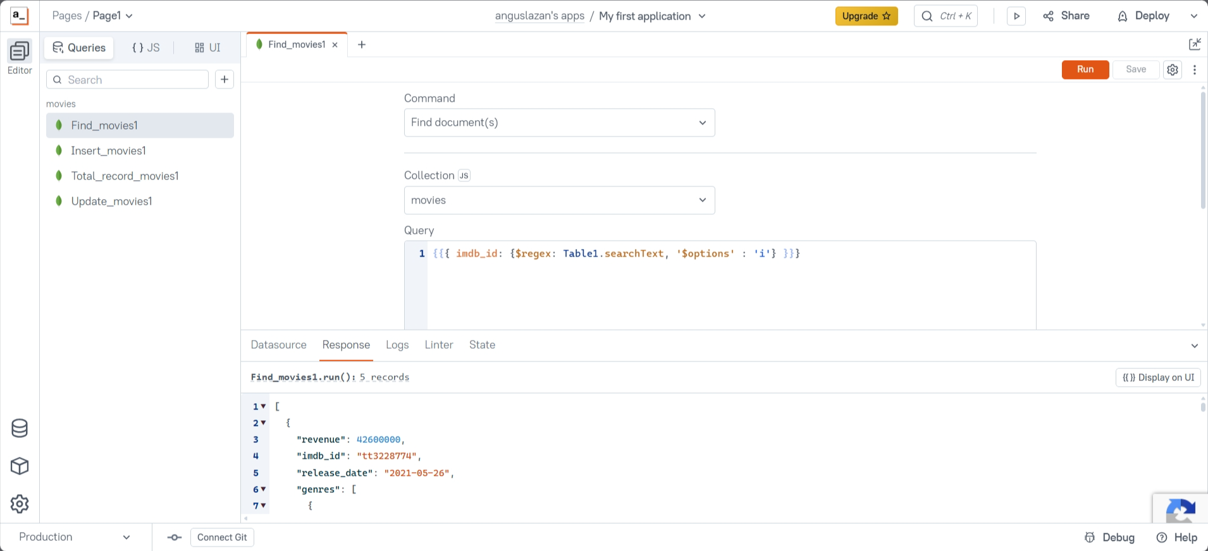
Task: Collapse the response pane chevron
Action: tap(1195, 346)
